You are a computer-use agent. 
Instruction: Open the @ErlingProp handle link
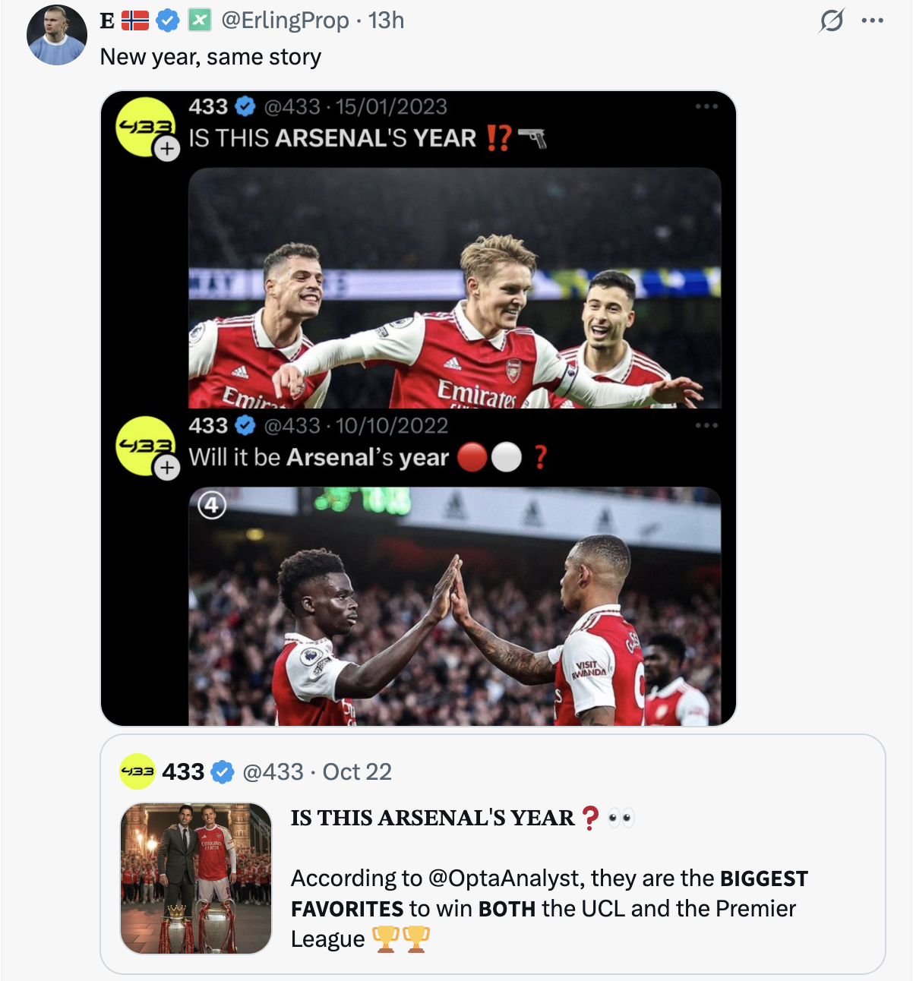[285, 21]
